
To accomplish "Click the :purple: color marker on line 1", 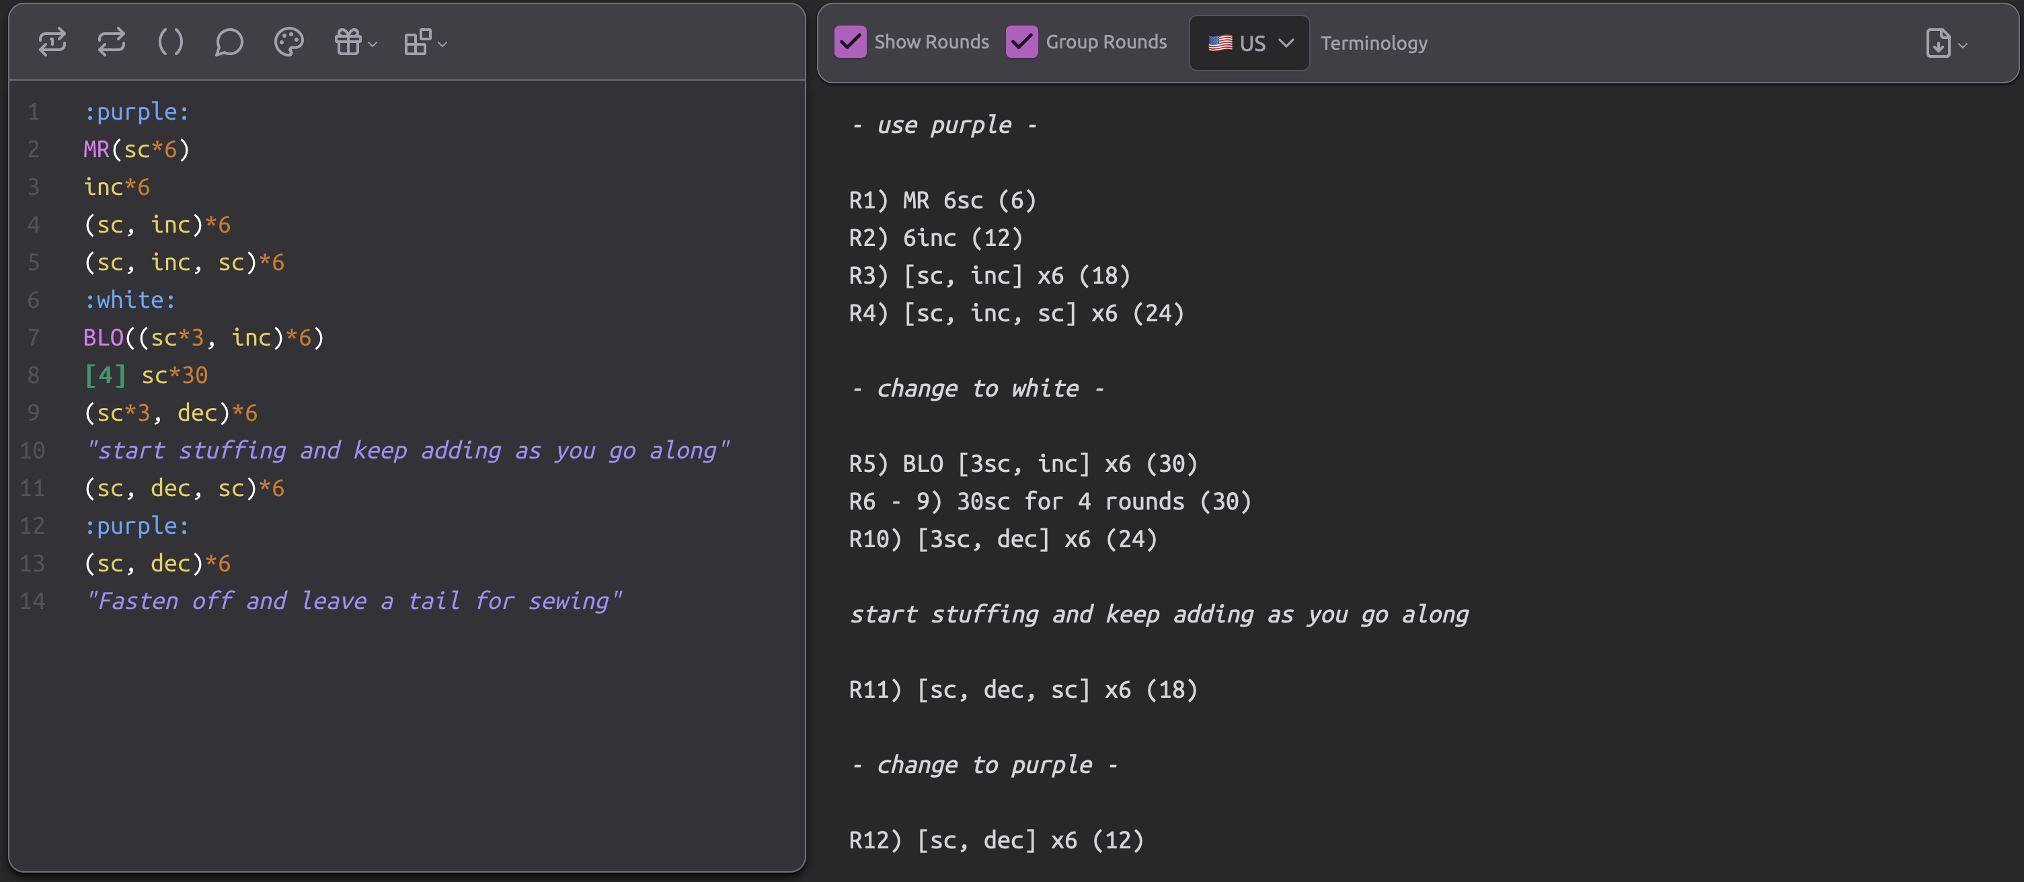I will tap(137, 111).
